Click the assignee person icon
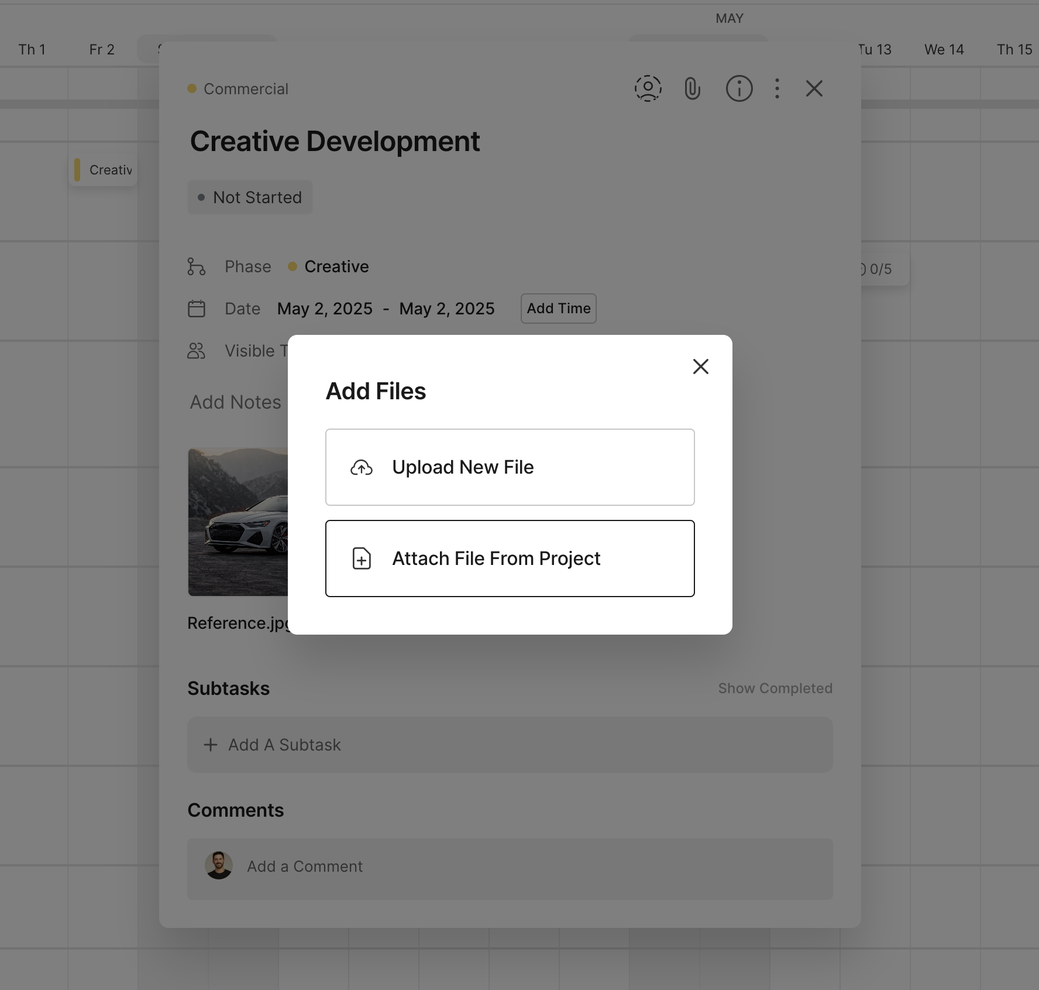1039x990 pixels. tap(648, 88)
